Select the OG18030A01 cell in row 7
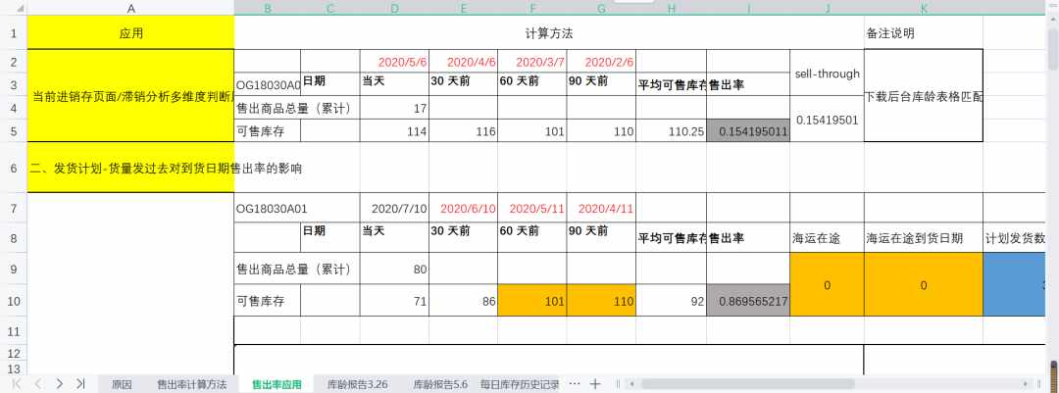This screenshot has width=1059, height=393. [x=268, y=208]
